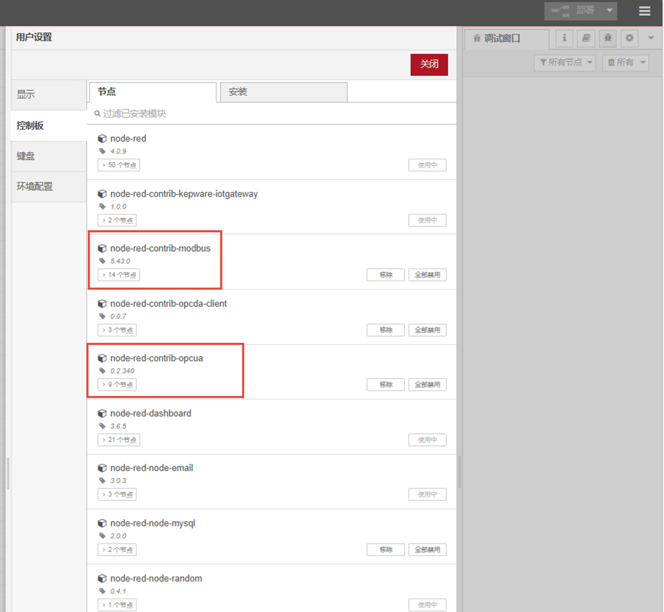Click the version number 3.6.5
This screenshot has width=664, height=612.
tap(118, 426)
